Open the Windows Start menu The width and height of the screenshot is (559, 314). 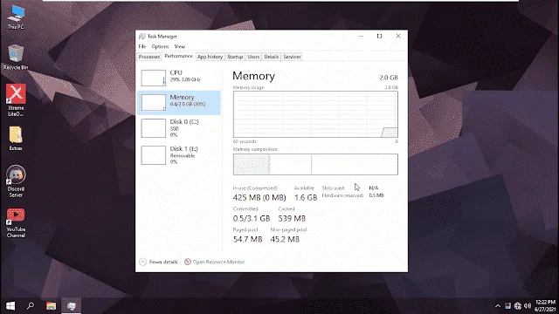coord(10,306)
